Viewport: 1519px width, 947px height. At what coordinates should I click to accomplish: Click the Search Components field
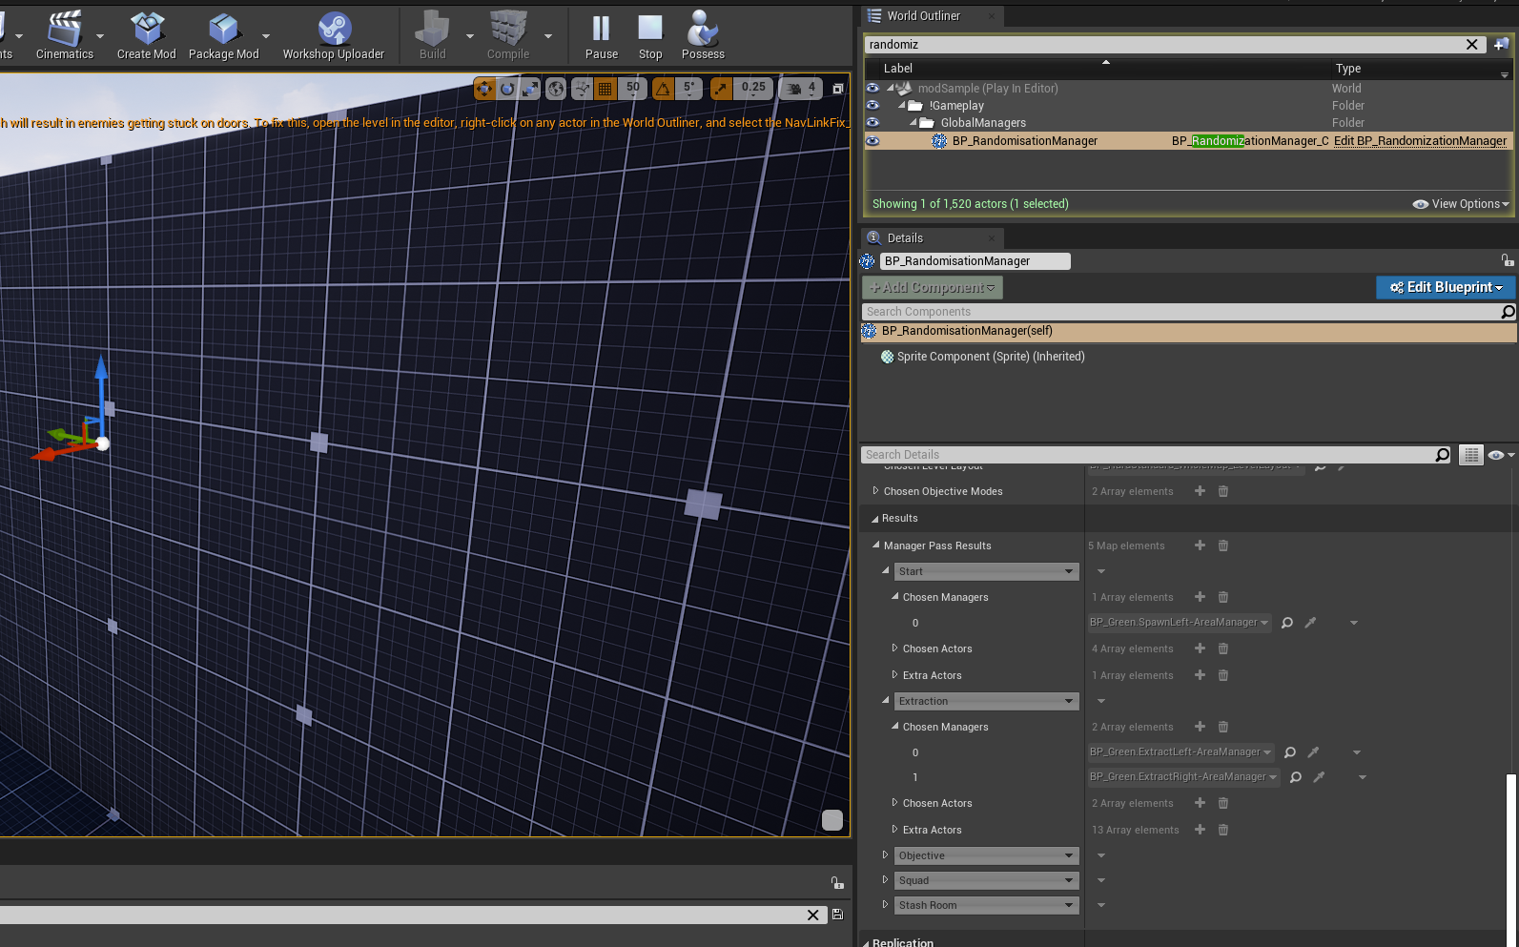[x=1180, y=312]
